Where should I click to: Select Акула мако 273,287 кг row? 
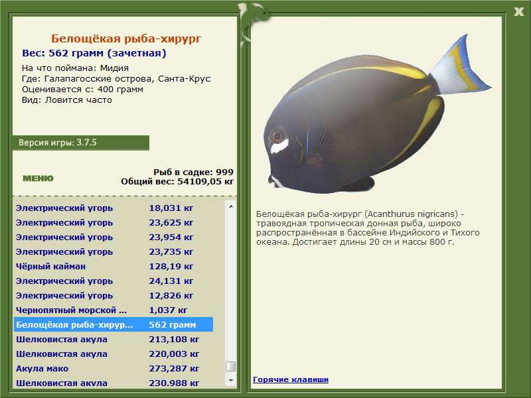(114, 368)
